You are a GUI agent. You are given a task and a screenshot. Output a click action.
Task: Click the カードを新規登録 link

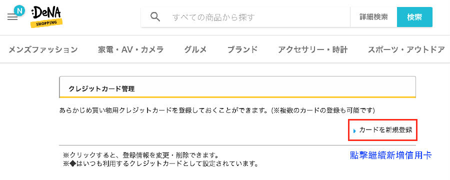click(x=385, y=130)
